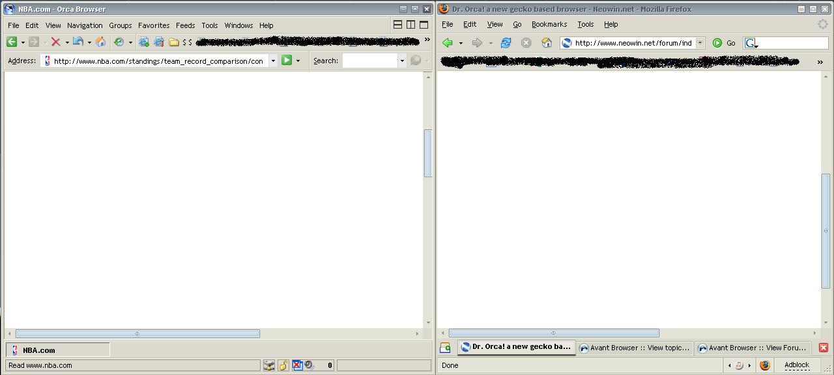834x375 pixels.
Task: Switch to split window layout in Orca titlebar
Action: coord(410,24)
